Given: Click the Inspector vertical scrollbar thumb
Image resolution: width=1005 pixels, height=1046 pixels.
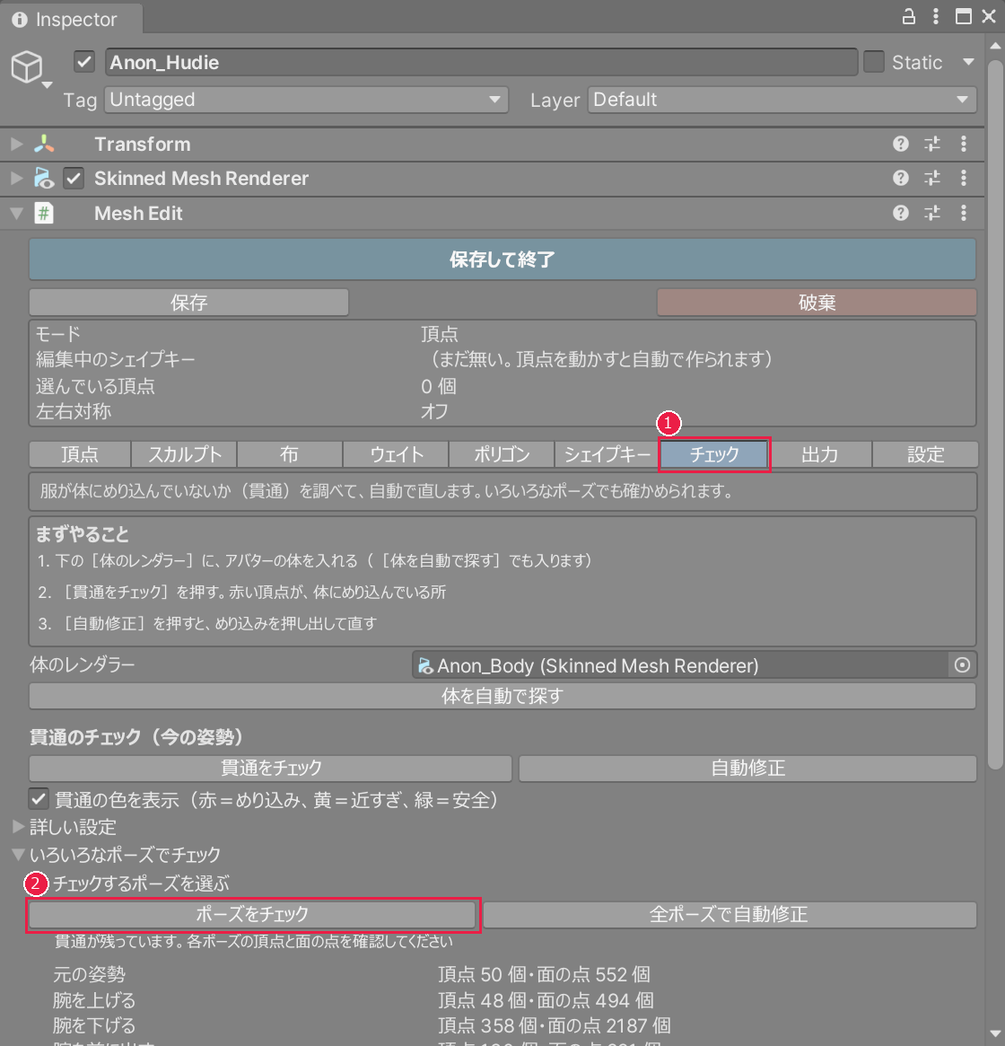Looking at the screenshot, I should (995, 414).
